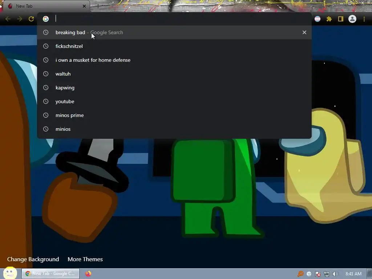Select the 'breaking bad' search suggestion
The image size is (372, 279).
174,32
